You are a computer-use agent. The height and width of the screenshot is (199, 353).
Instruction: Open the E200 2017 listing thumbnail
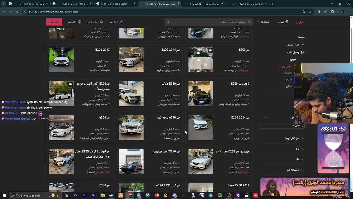(61, 60)
